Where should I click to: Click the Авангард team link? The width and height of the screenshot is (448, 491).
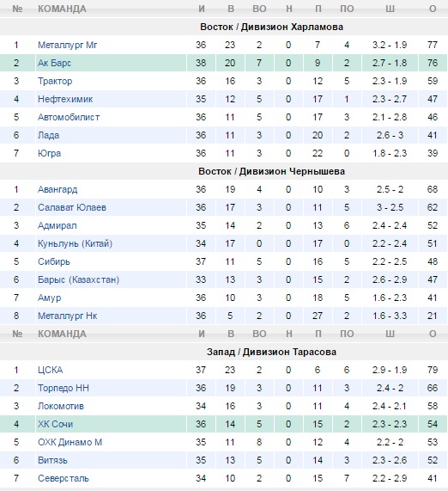(x=58, y=189)
